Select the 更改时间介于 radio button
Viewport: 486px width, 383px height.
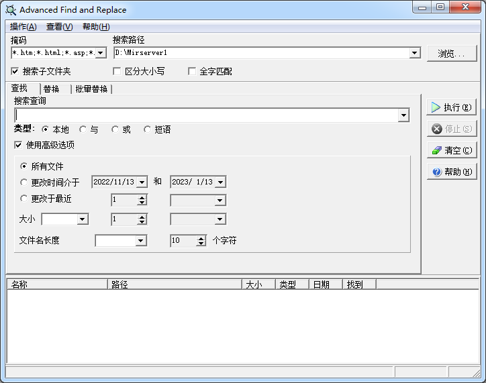pyautogui.click(x=24, y=182)
